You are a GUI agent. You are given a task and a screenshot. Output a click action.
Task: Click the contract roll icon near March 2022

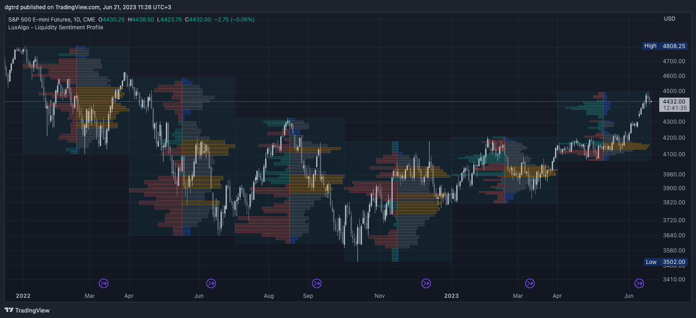(104, 283)
